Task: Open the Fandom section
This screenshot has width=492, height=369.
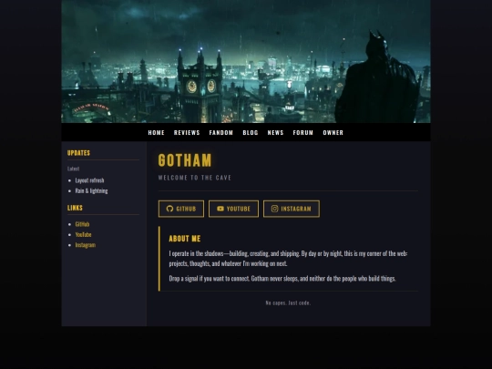Action: [221, 133]
